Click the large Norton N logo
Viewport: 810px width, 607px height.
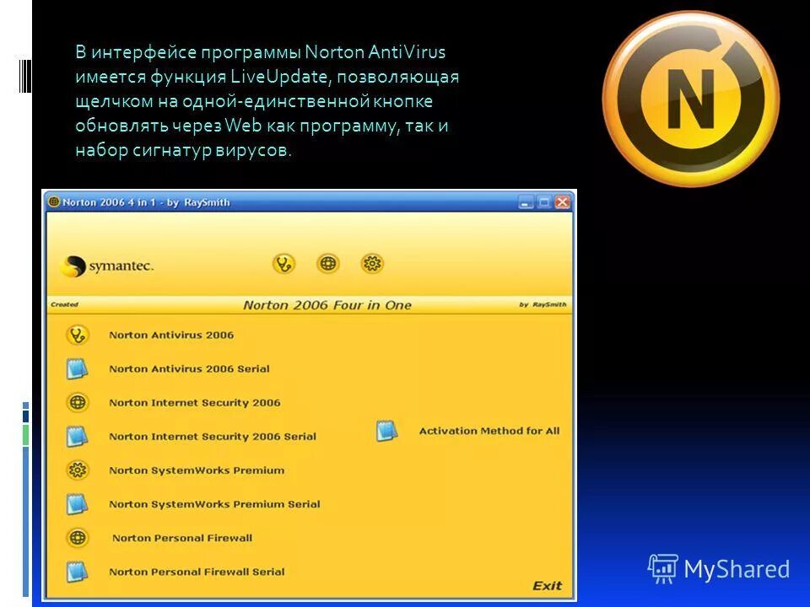[691, 98]
